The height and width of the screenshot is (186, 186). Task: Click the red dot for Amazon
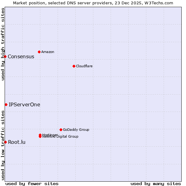coord(39,52)
